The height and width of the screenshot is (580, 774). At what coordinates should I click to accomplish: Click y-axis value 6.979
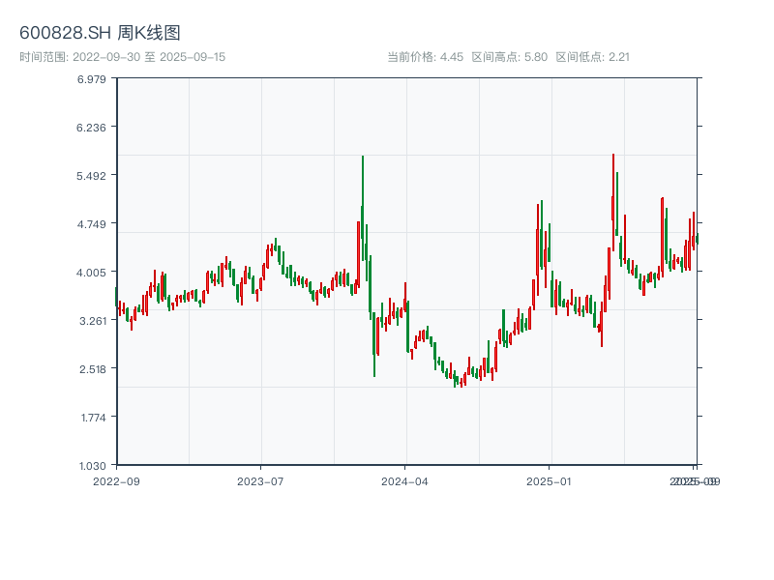[x=91, y=79]
